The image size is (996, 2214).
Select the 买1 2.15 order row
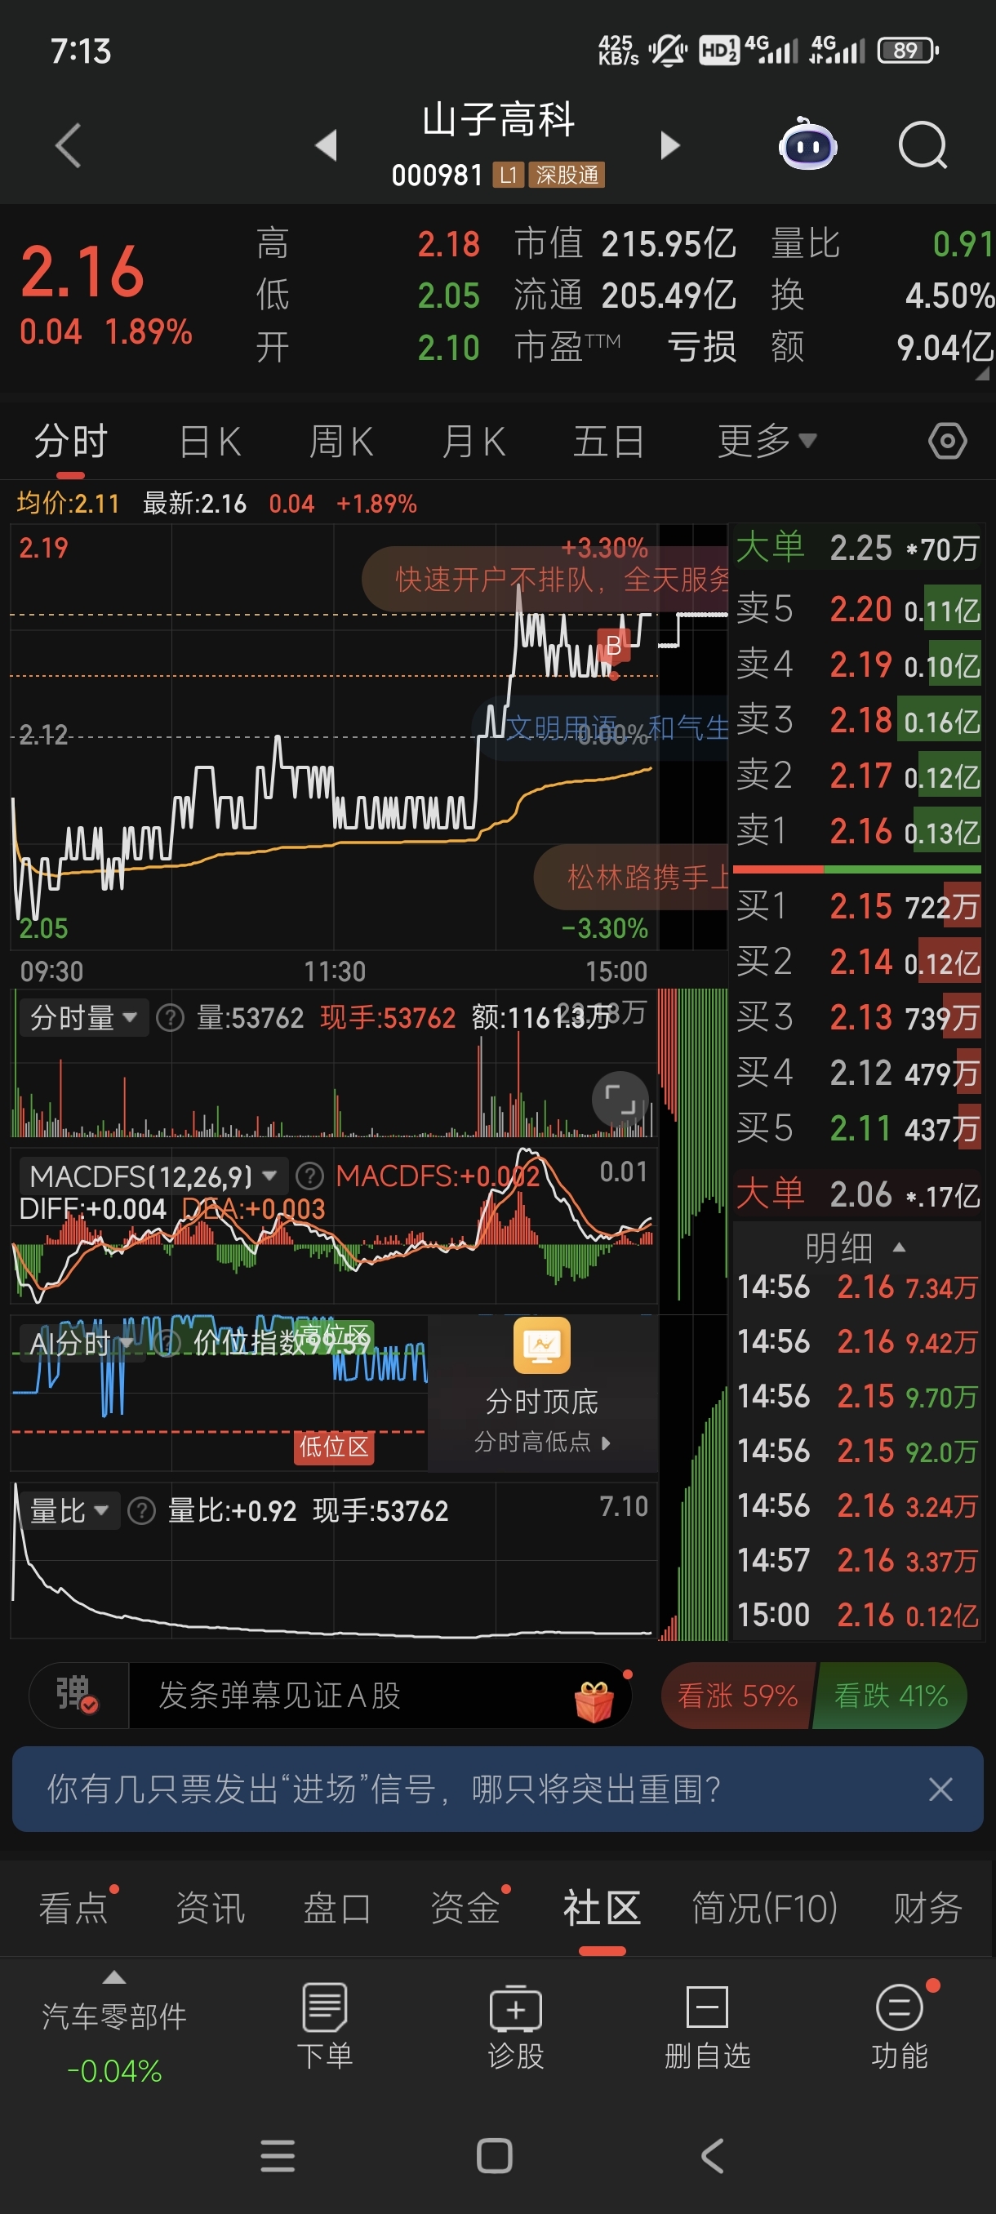856,906
